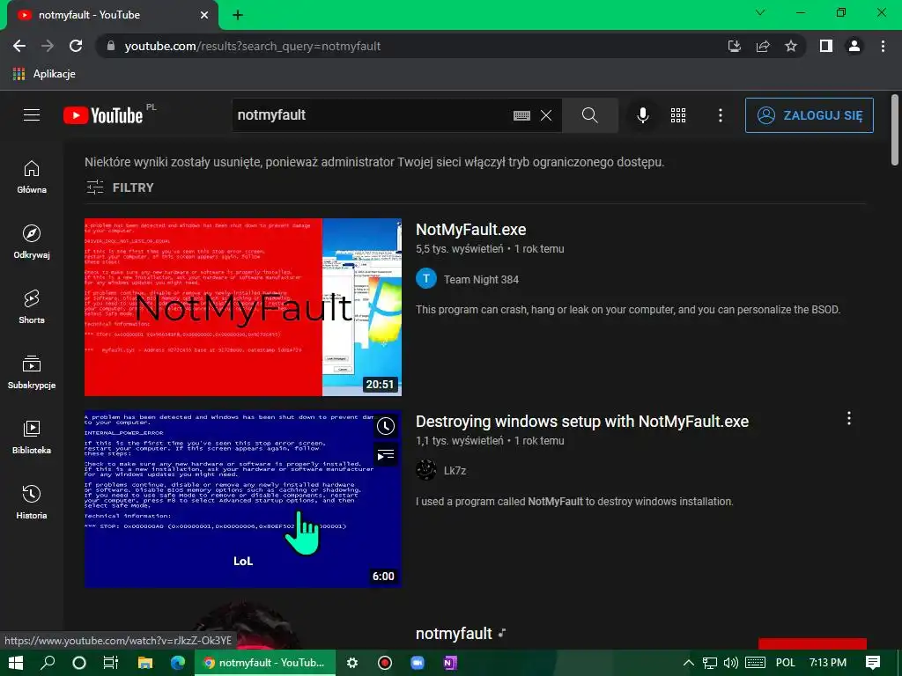Open Task View on taskbar
The image size is (902, 676).
(110, 663)
